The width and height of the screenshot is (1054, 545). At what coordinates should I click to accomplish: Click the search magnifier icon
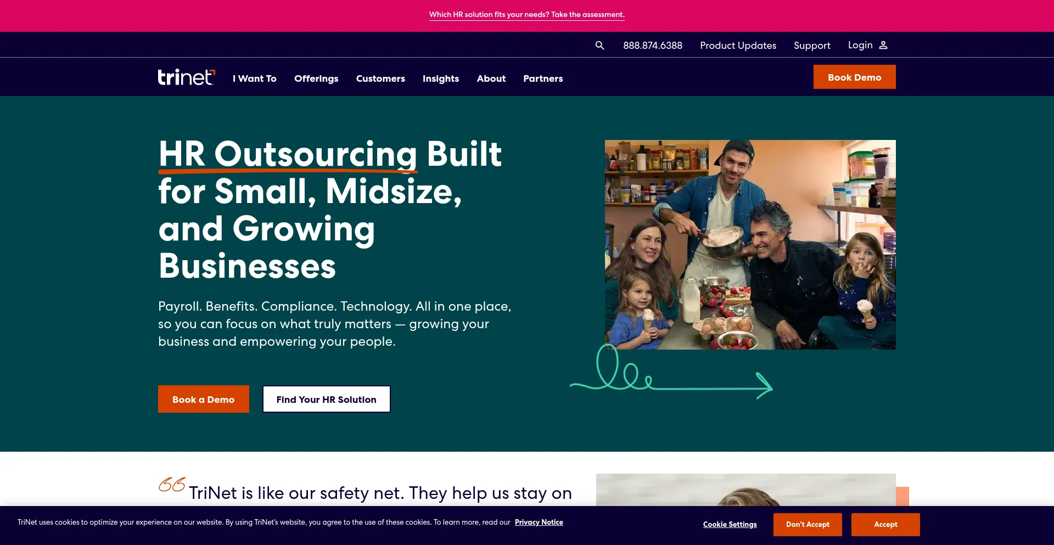pyautogui.click(x=599, y=46)
